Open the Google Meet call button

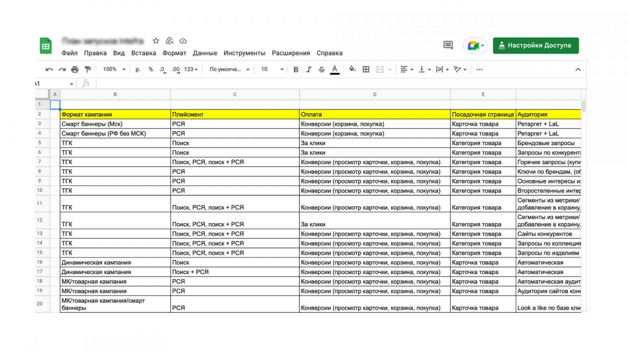(475, 46)
